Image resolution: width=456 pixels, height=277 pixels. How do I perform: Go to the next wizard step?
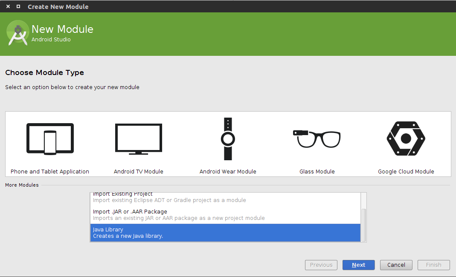359,265
